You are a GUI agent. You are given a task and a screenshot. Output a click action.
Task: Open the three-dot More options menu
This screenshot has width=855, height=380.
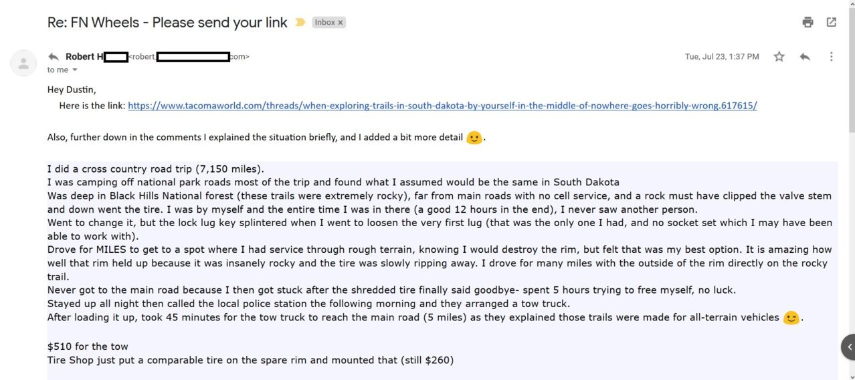click(831, 57)
